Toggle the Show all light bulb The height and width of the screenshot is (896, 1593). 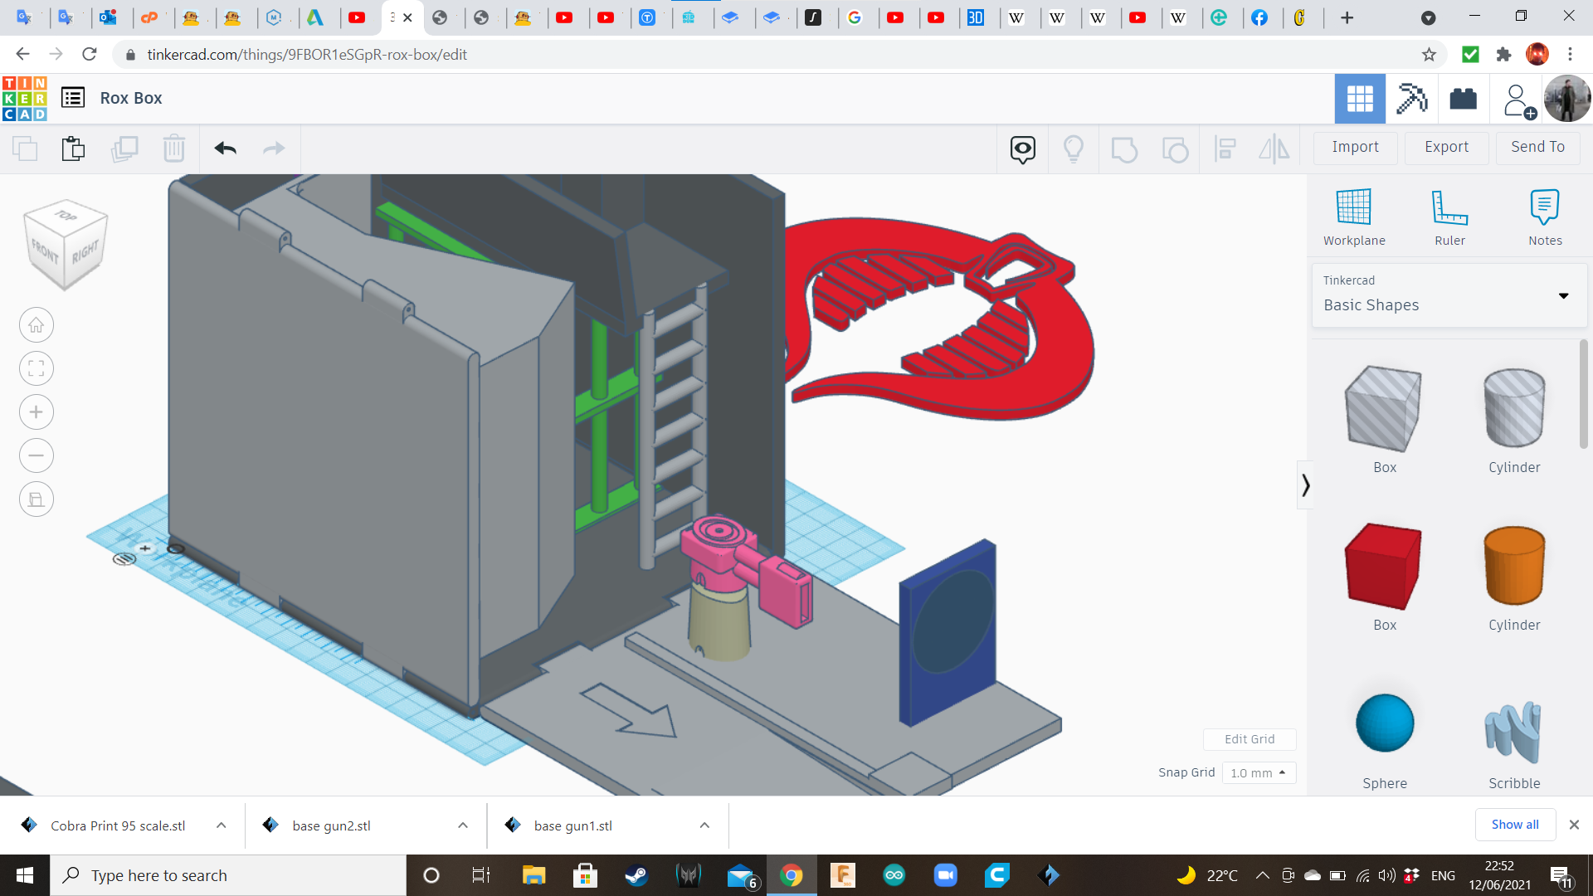point(1073,149)
